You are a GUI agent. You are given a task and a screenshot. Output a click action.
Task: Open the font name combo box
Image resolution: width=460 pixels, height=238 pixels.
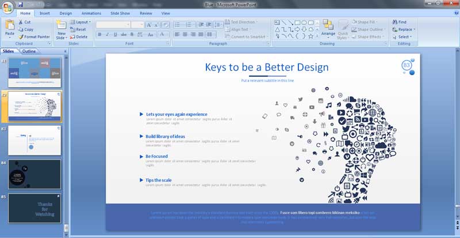(113, 25)
